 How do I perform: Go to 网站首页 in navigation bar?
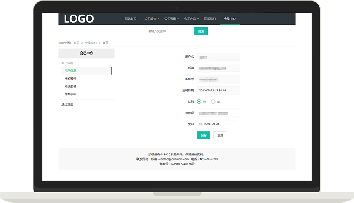(x=131, y=19)
